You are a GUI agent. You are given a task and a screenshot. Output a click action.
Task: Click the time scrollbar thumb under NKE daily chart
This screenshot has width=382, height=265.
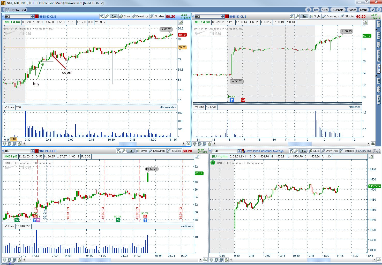[95, 260]
